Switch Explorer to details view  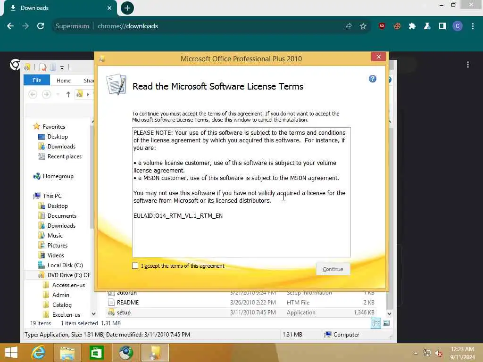[x=376, y=323]
